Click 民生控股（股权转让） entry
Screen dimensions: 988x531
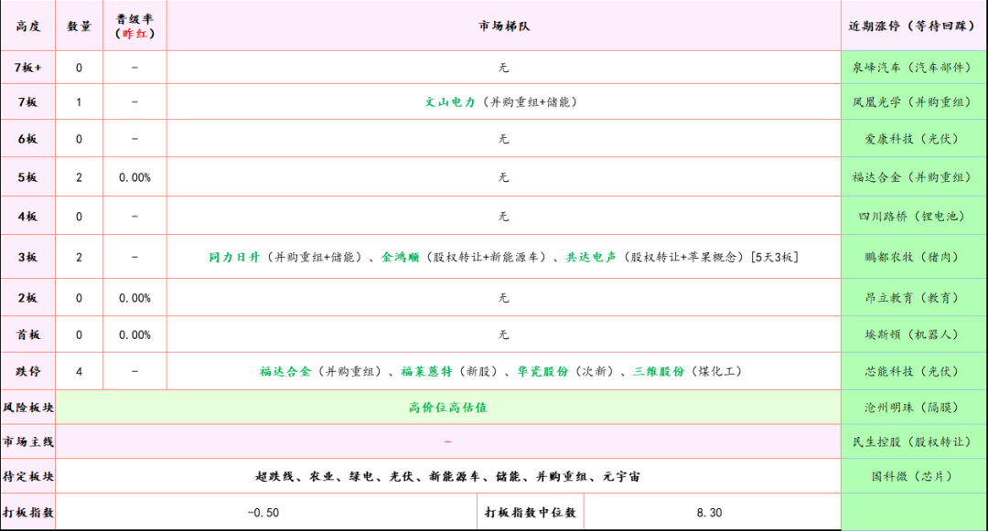point(912,441)
